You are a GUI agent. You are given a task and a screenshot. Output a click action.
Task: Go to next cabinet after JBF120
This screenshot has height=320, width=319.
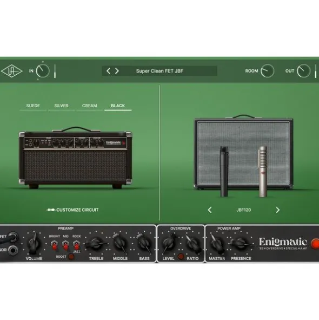click(x=277, y=210)
